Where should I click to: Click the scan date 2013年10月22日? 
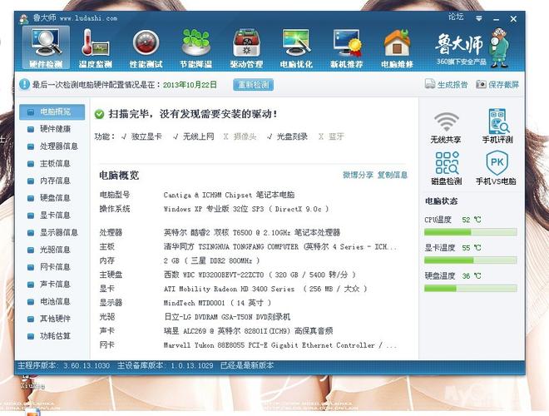[x=190, y=85]
